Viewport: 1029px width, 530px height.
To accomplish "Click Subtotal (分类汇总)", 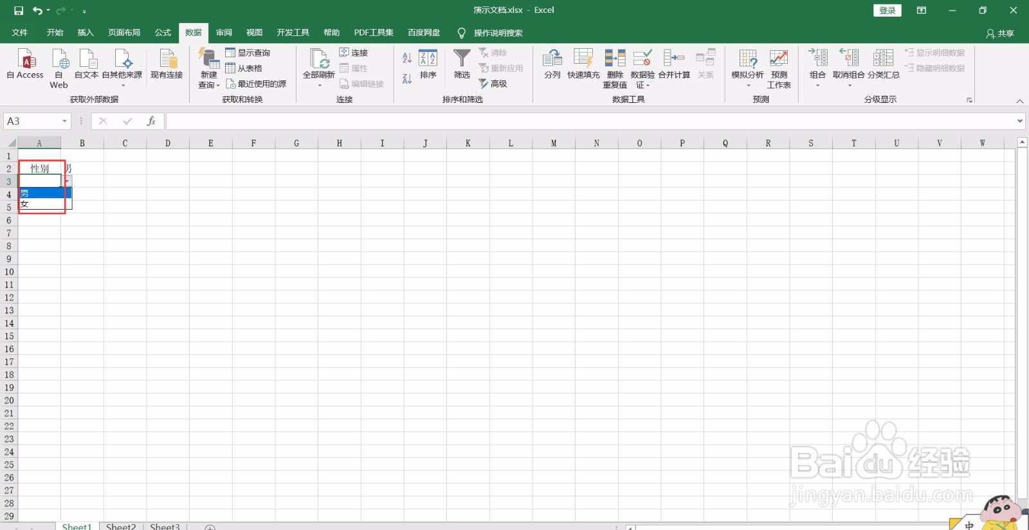I will coord(884,64).
